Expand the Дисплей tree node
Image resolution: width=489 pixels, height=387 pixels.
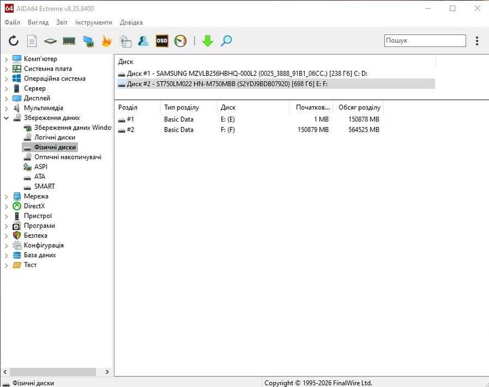6,98
